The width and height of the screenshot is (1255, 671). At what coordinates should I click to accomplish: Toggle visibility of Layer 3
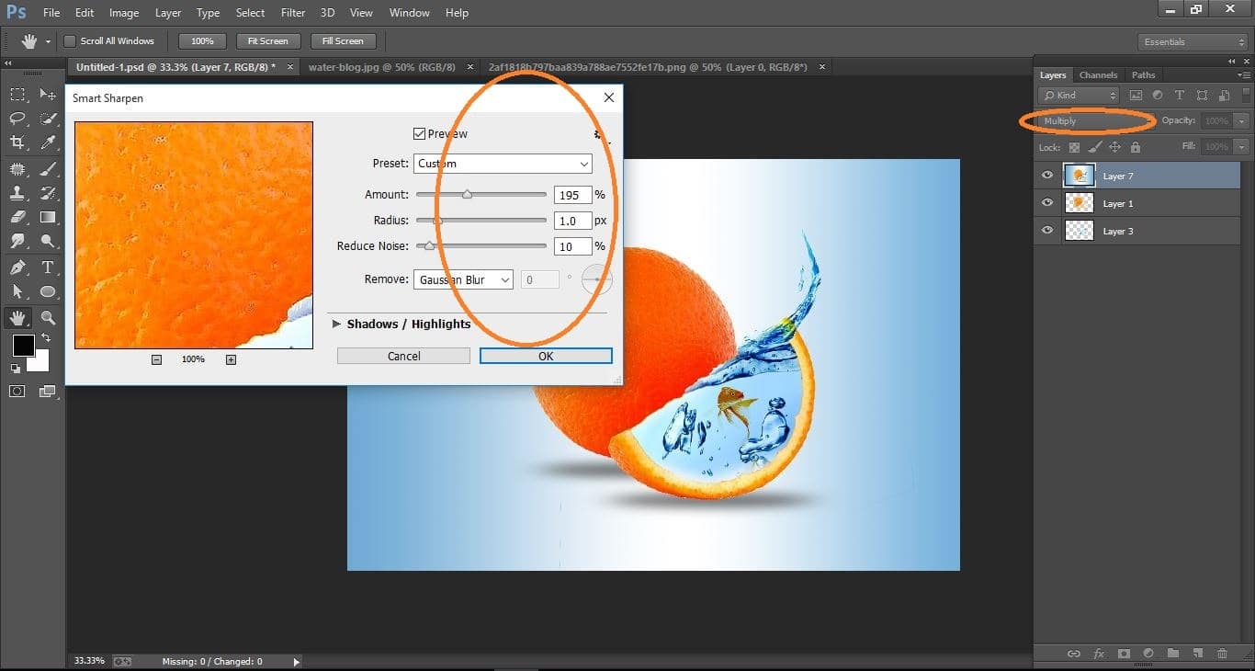(1046, 231)
